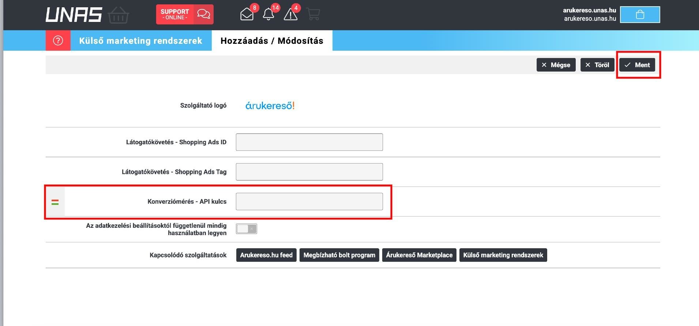Image resolution: width=699 pixels, height=326 pixels.
Task: Open Megbízható bolt program
Action: (339, 255)
